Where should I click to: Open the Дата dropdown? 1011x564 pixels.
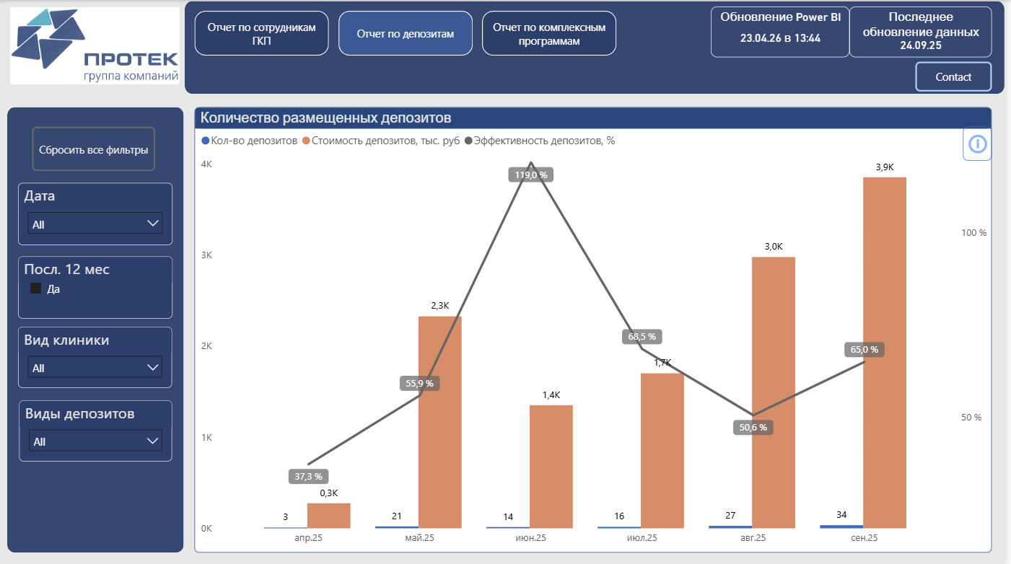pyautogui.click(x=95, y=223)
